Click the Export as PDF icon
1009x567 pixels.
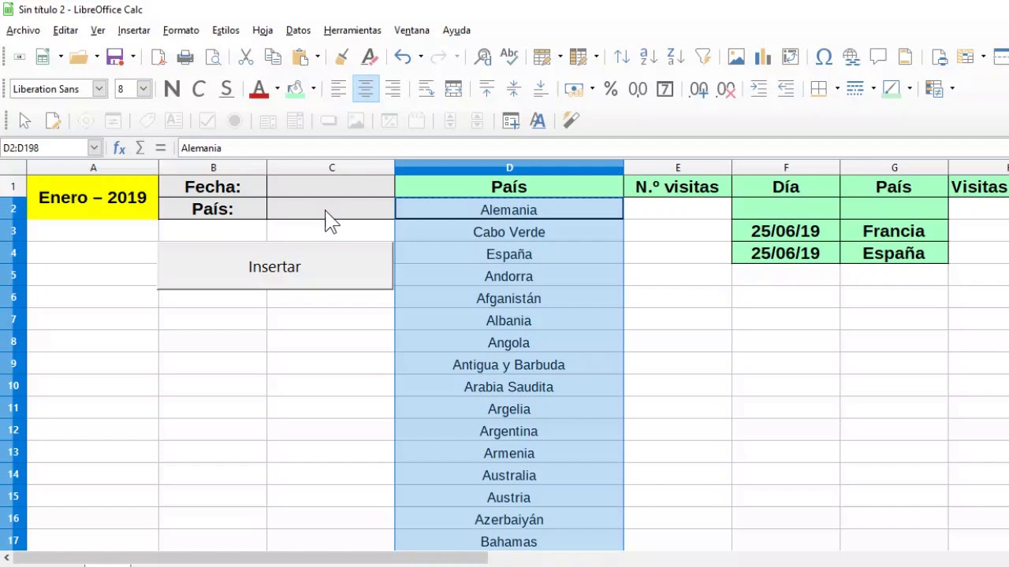tap(158, 57)
